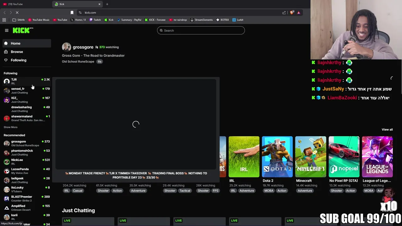Stop page loading in browser toolbar
Screen dimensions: 402x226
[17, 13]
